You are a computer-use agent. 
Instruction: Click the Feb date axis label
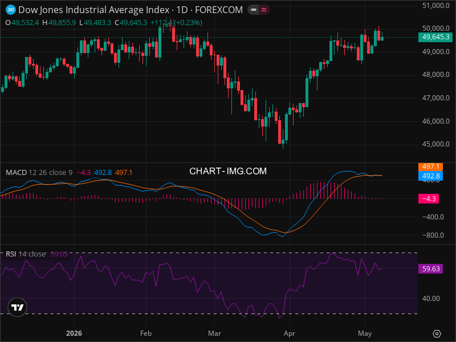(146, 333)
